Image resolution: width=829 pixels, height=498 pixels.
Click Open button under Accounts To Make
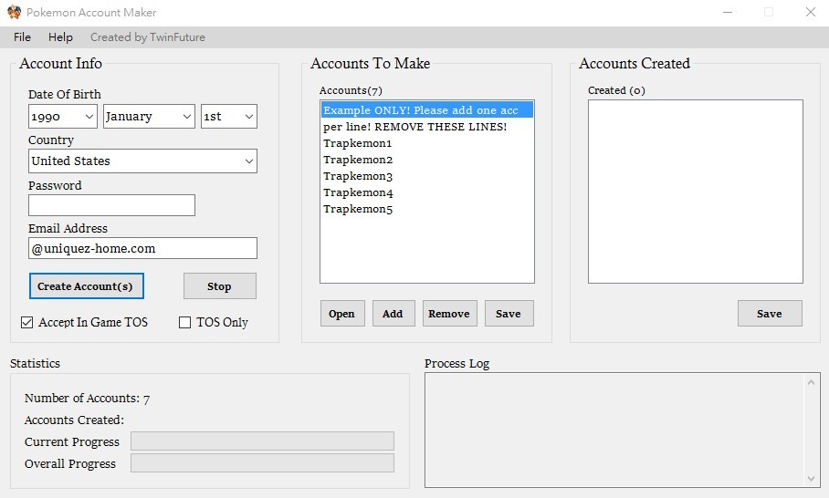tap(342, 314)
